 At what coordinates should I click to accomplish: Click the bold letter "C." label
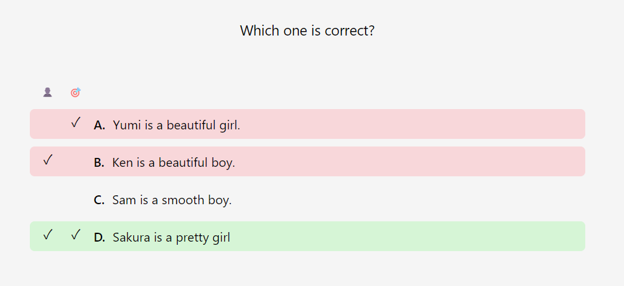99,200
